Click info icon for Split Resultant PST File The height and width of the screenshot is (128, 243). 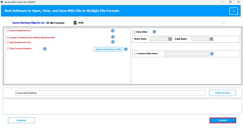click(x=113, y=42)
